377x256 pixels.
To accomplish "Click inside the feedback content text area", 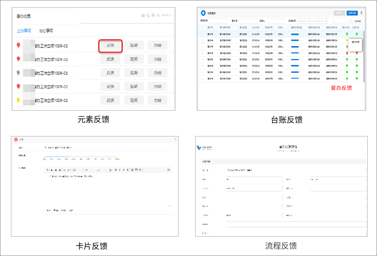I will 108,190.
